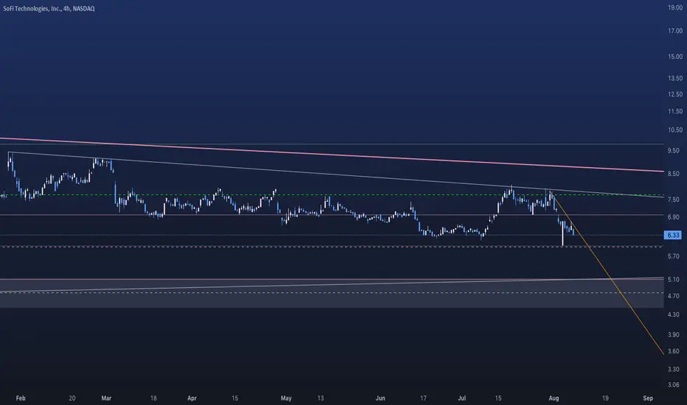Select the 6.90 price axis label
Viewport: 687px width, 405px height.
(x=673, y=216)
